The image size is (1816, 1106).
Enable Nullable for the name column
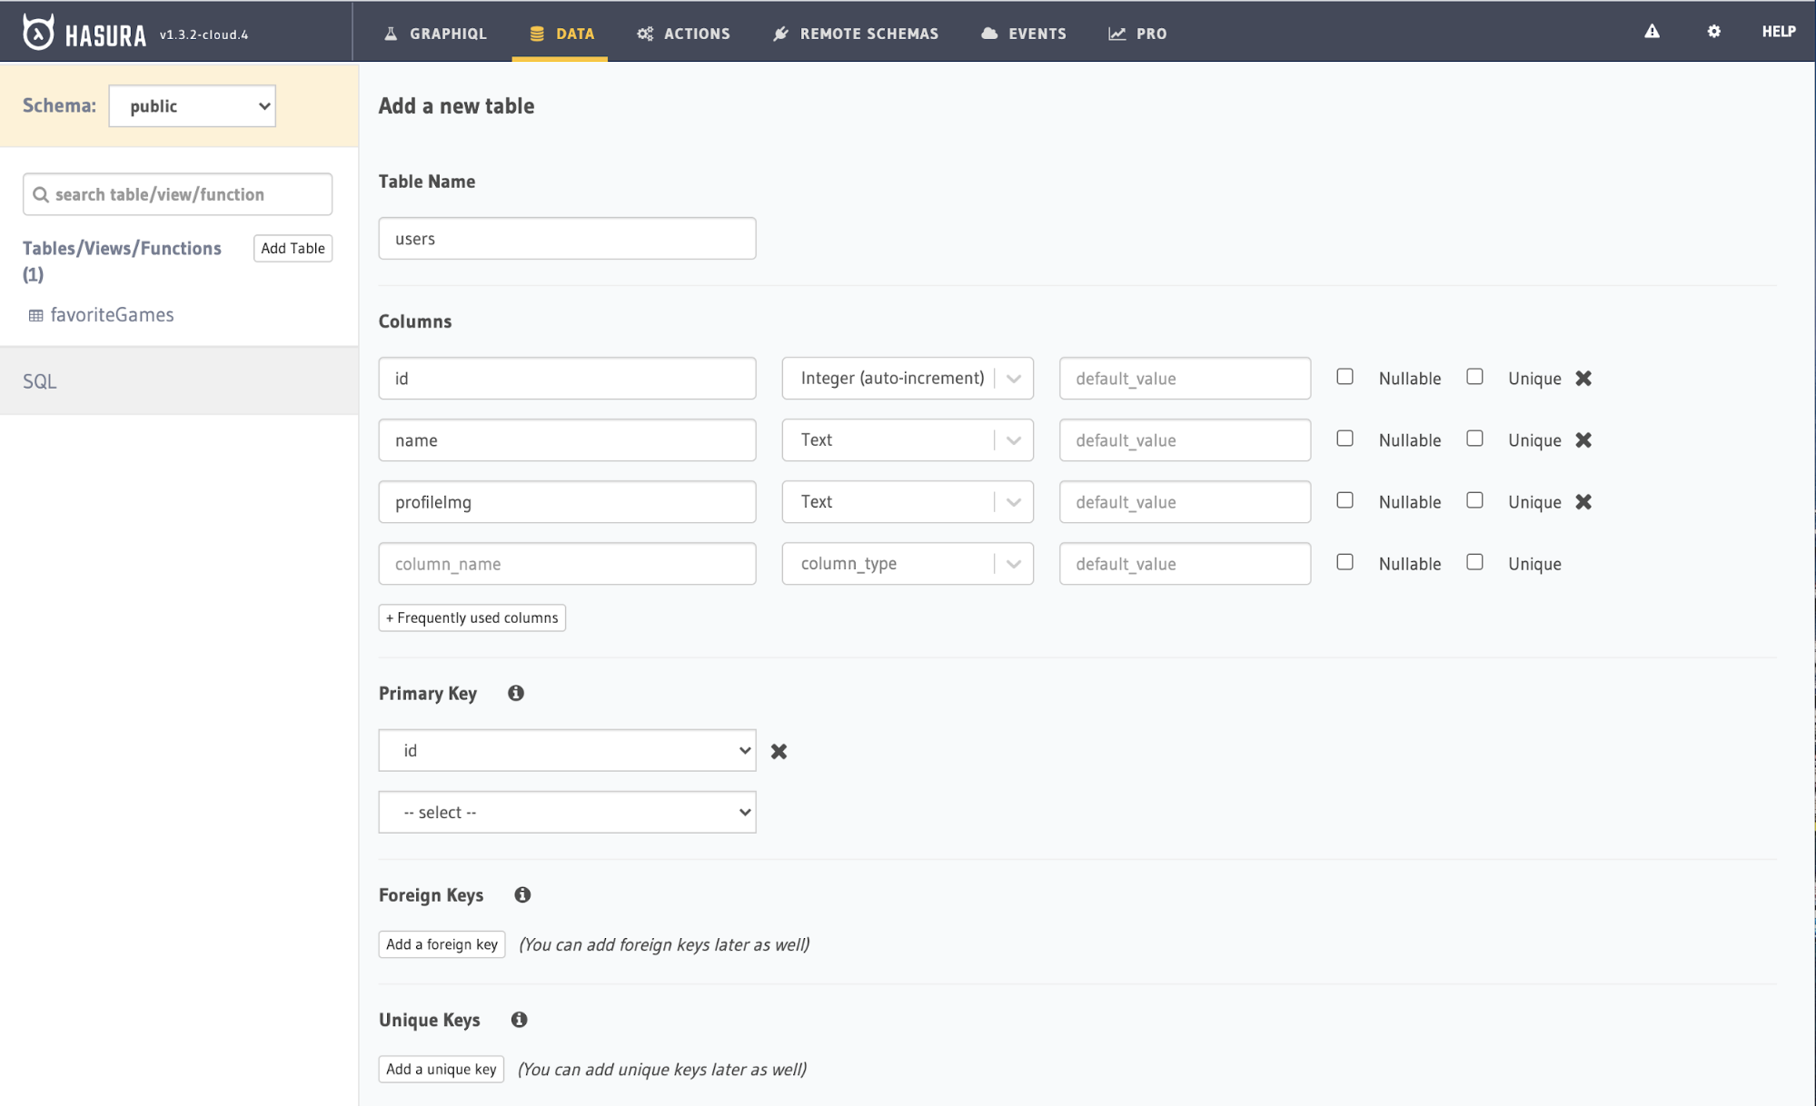coord(1345,438)
